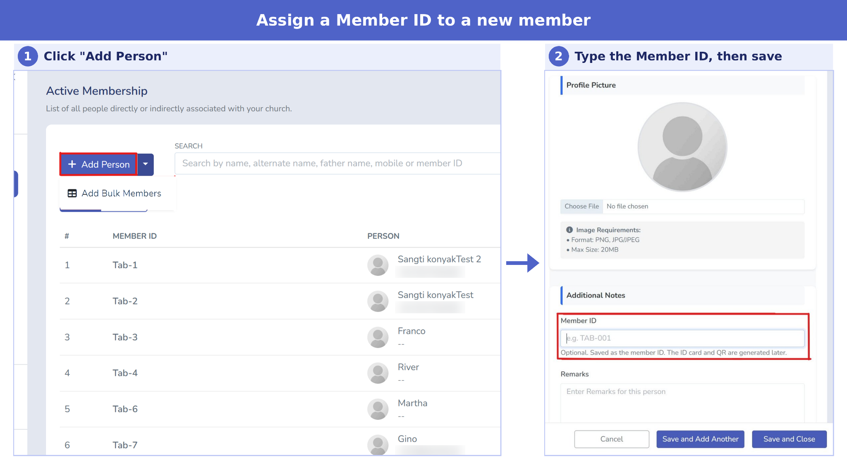Open the Add Person dropdown arrow
847x469 pixels.
(146, 164)
